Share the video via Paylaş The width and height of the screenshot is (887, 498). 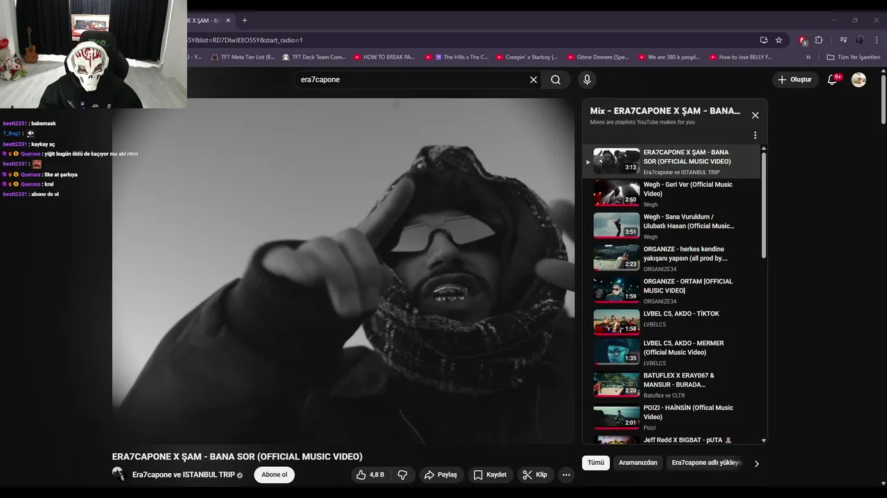point(441,474)
